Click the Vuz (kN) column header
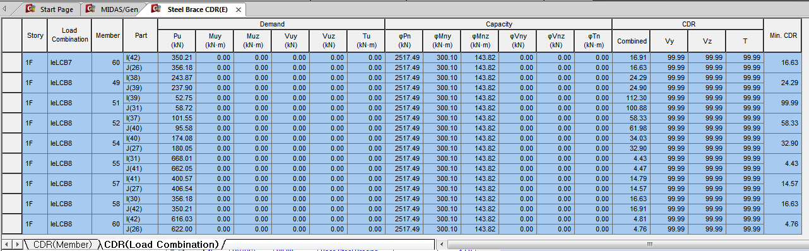 click(x=328, y=40)
